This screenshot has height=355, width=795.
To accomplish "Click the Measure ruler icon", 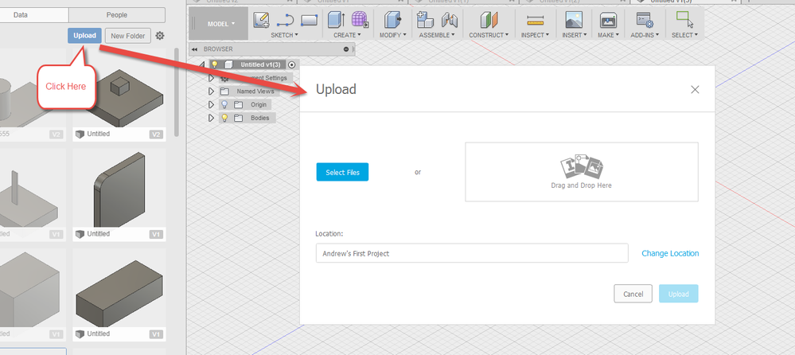I will pyautogui.click(x=535, y=20).
